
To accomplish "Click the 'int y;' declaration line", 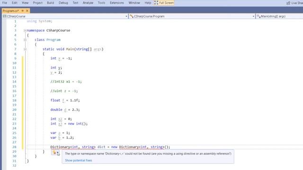I will [56, 68].
